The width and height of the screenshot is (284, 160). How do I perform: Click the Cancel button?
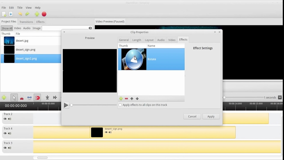pos(192,116)
